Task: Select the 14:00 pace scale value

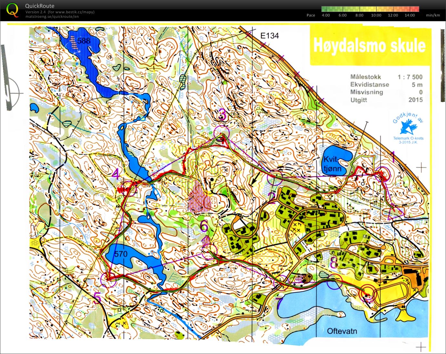Action: pyautogui.click(x=410, y=15)
